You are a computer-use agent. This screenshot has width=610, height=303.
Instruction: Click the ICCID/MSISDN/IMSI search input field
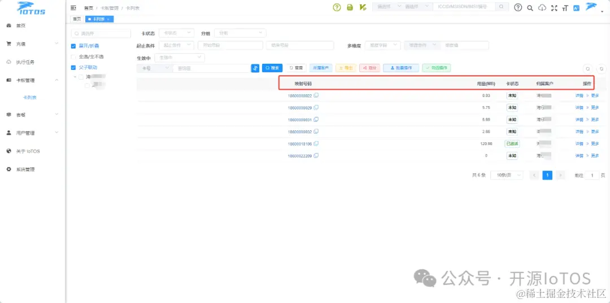(464, 7)
